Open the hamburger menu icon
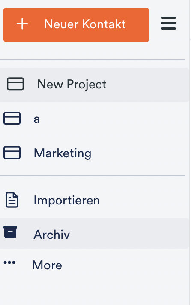 [x=168, y=23]
